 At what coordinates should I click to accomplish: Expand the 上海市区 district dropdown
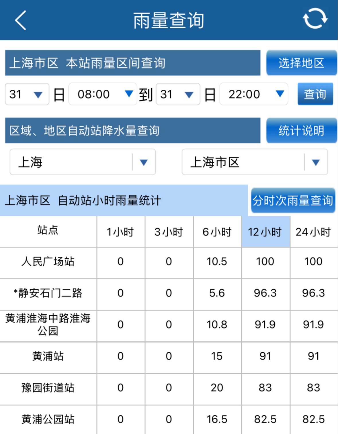pyautogui.click(x=255, y=162)
